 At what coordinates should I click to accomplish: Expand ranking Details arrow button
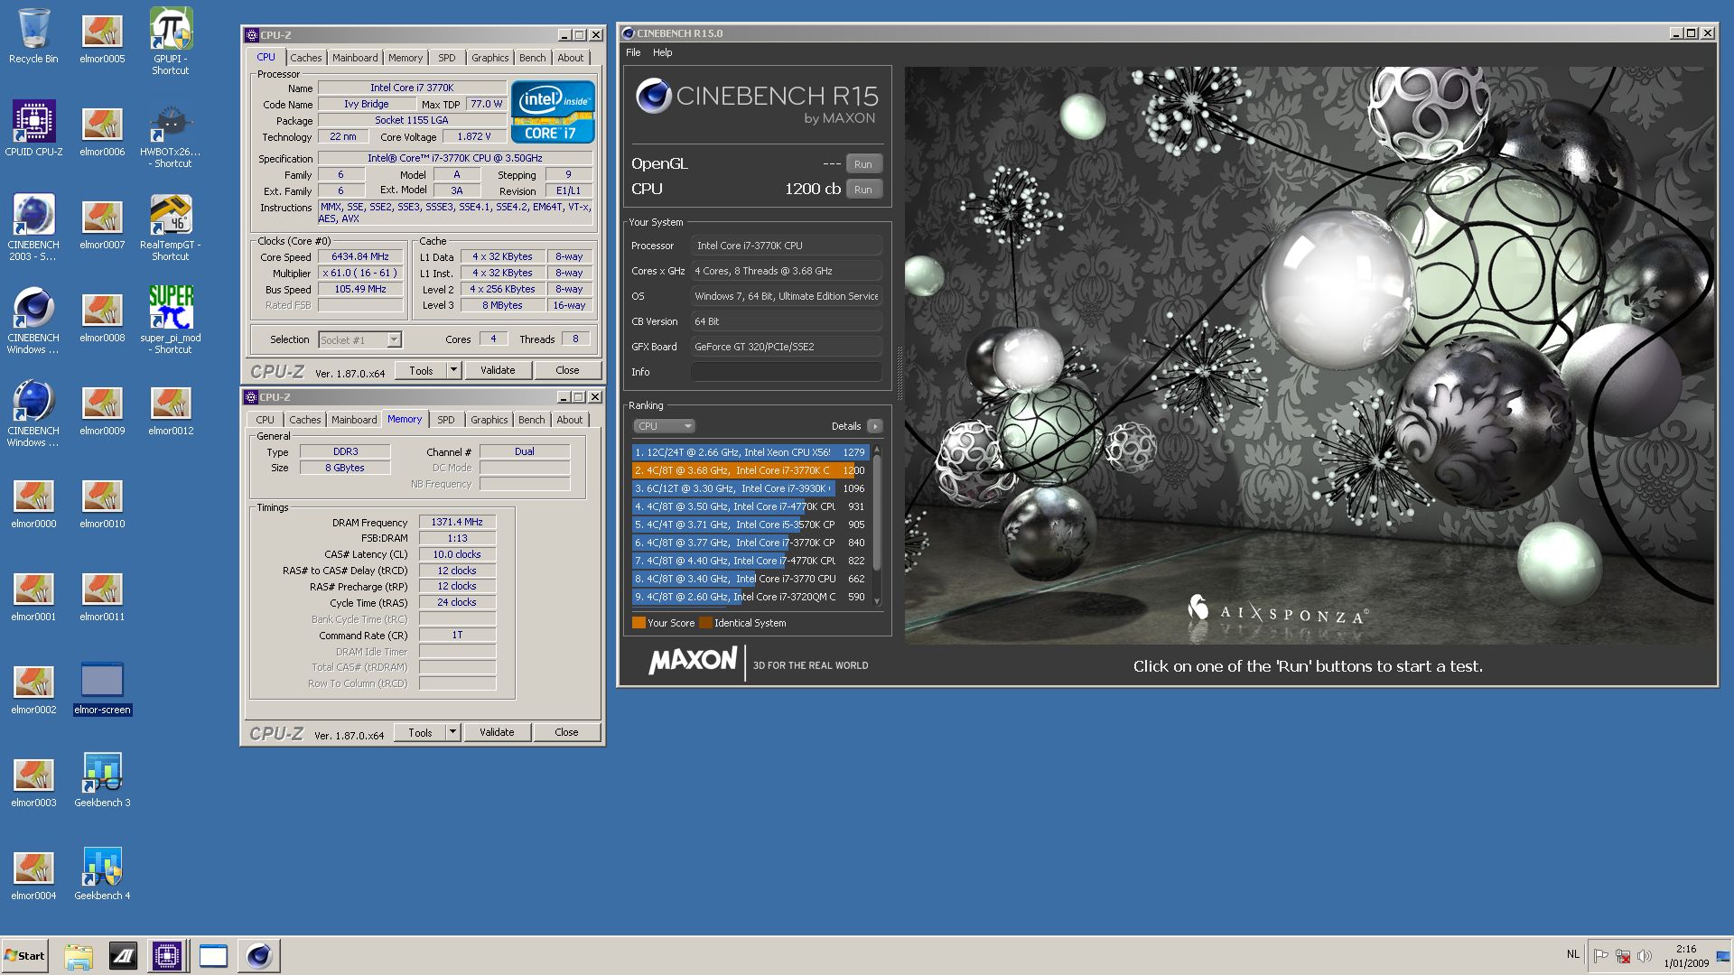874,426
